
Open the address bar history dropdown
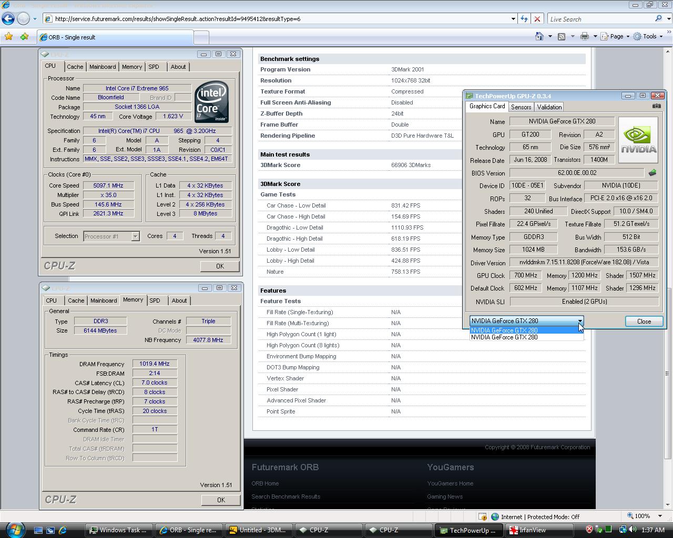pos(513,19)
